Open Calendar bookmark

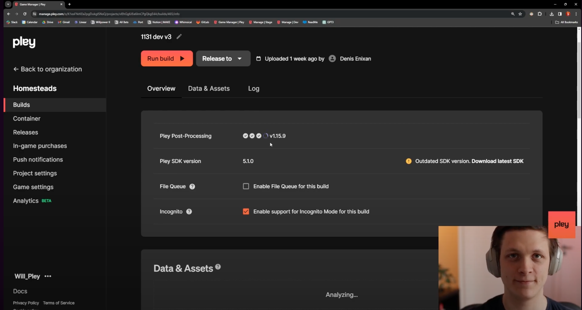(30, 22)
